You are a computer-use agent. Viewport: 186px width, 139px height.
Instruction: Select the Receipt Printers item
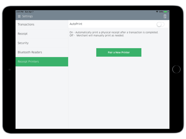coord(42,62)
